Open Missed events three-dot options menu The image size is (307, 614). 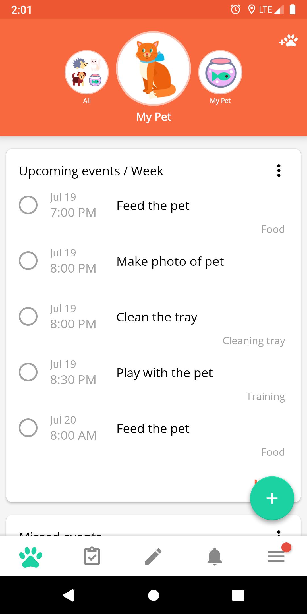click(x=279, y=533)
